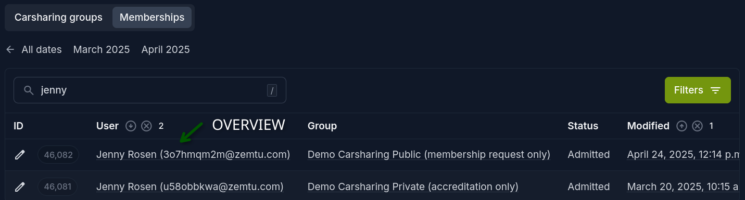Toggle Modified column ascending sort arrow
745x200 pixels.
681,126
